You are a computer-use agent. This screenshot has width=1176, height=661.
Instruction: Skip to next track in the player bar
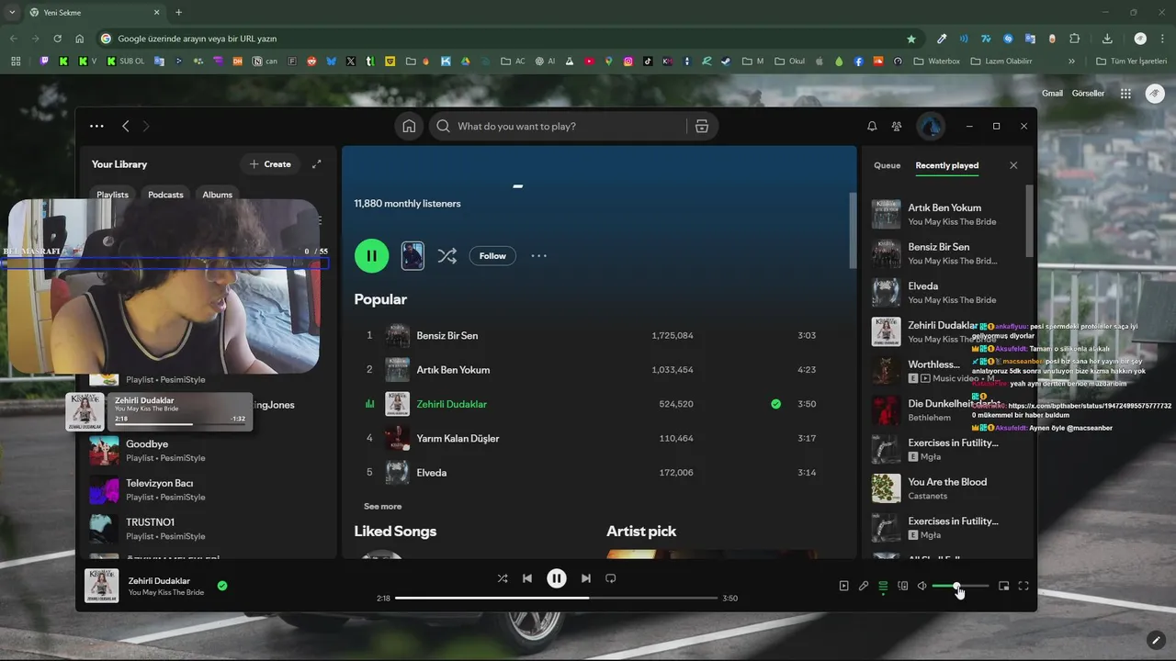tap(585, 578)
